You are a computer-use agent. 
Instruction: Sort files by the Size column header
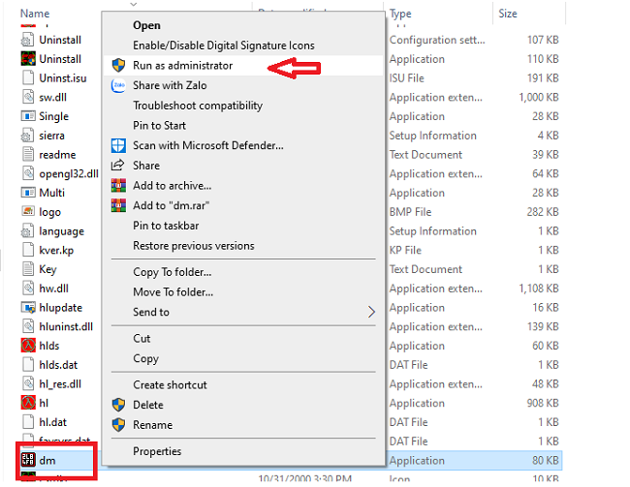[x=508, y=14]
